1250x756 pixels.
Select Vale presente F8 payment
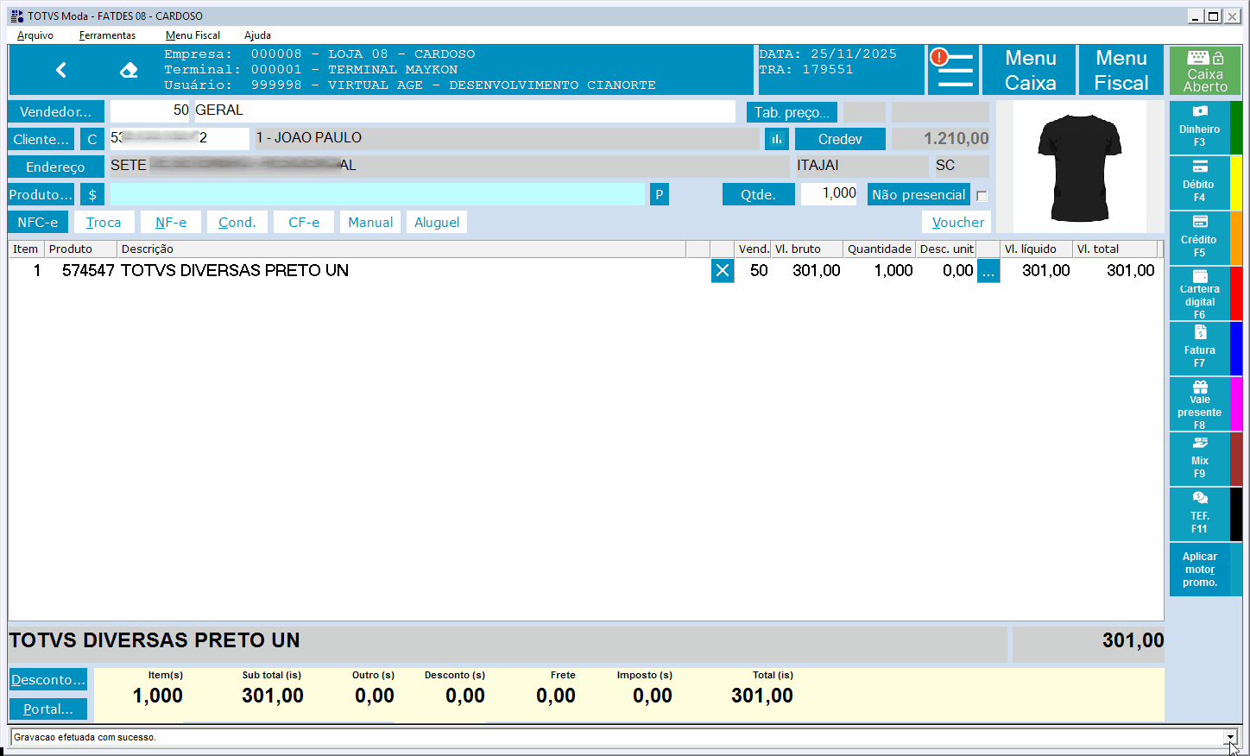[1200, 403]
